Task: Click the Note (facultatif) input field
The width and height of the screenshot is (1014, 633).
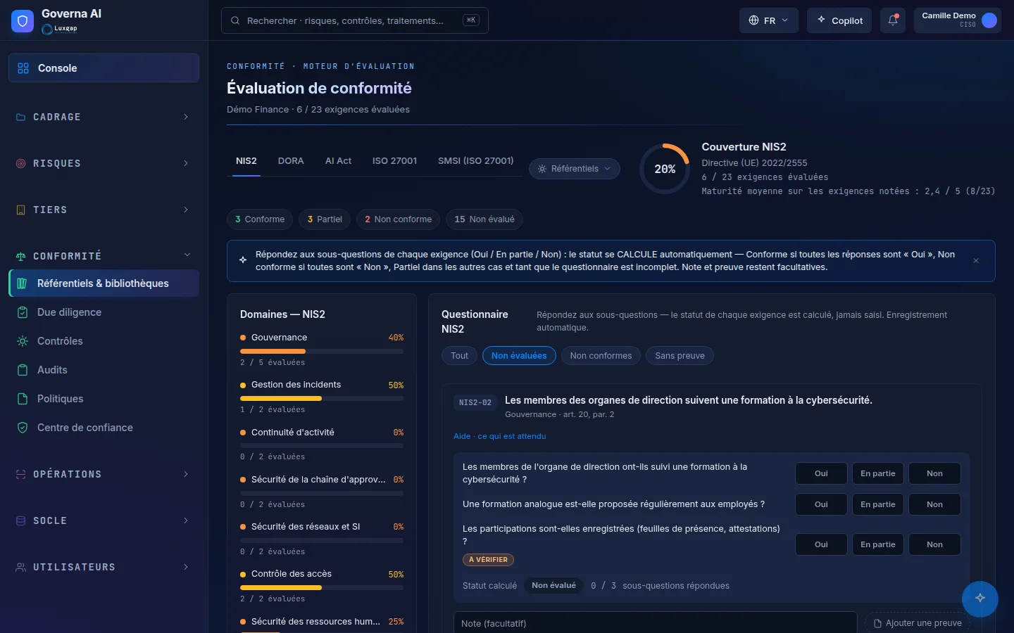Action: click(655, 623)
